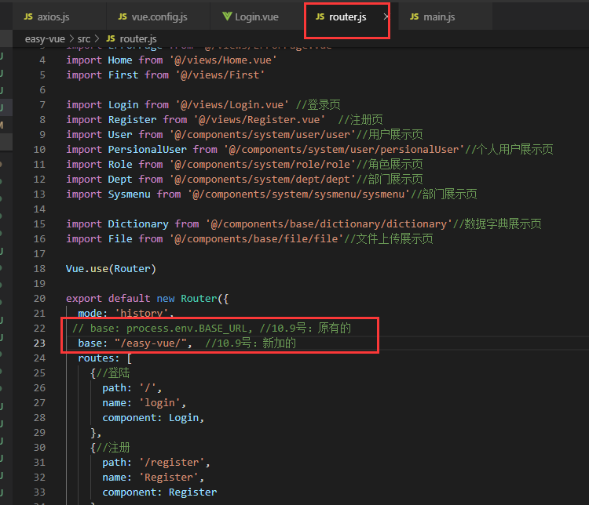Click the {//登陆 comment line
The height and width of the screenshot is (505, 589).
tap(110, 373)
